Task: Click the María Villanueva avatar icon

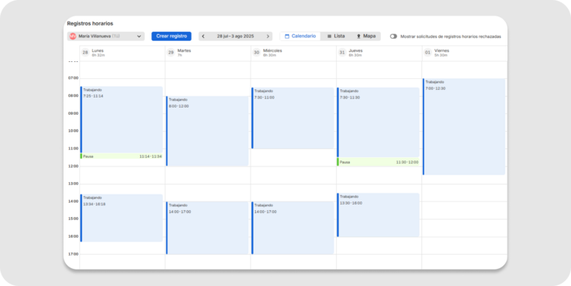Action: (73, 36)
